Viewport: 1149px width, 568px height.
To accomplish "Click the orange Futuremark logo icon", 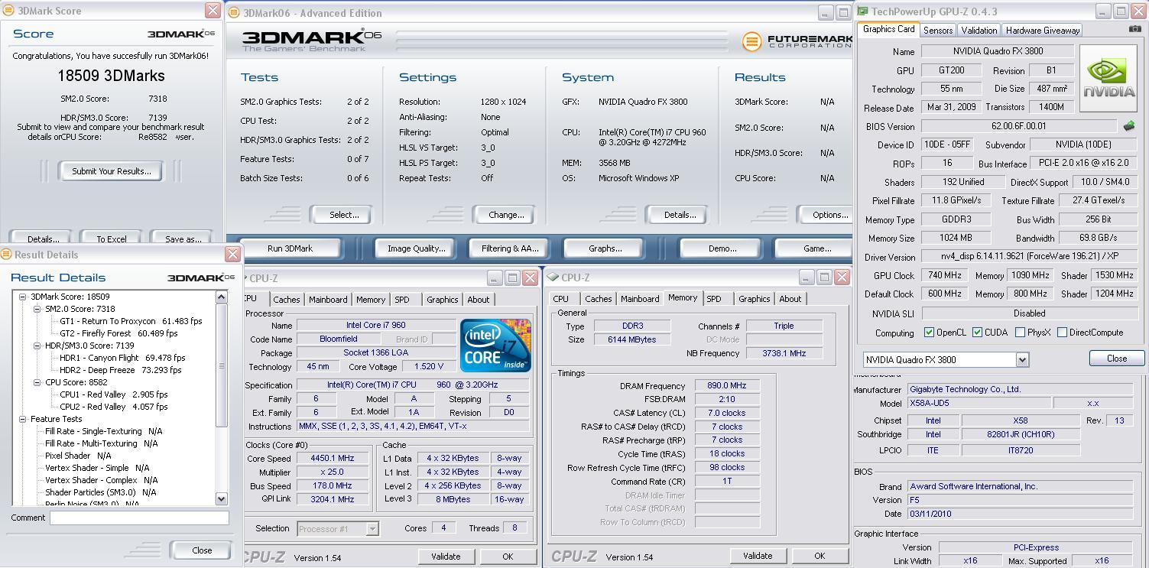I will click(751, 41).
